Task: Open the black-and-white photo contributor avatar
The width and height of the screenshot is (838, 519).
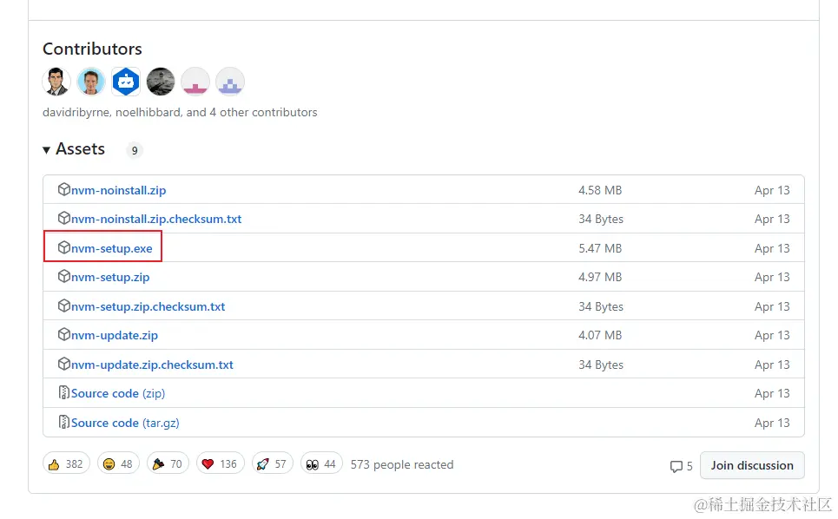Action: pyautogui.click(x=161, y=82)
